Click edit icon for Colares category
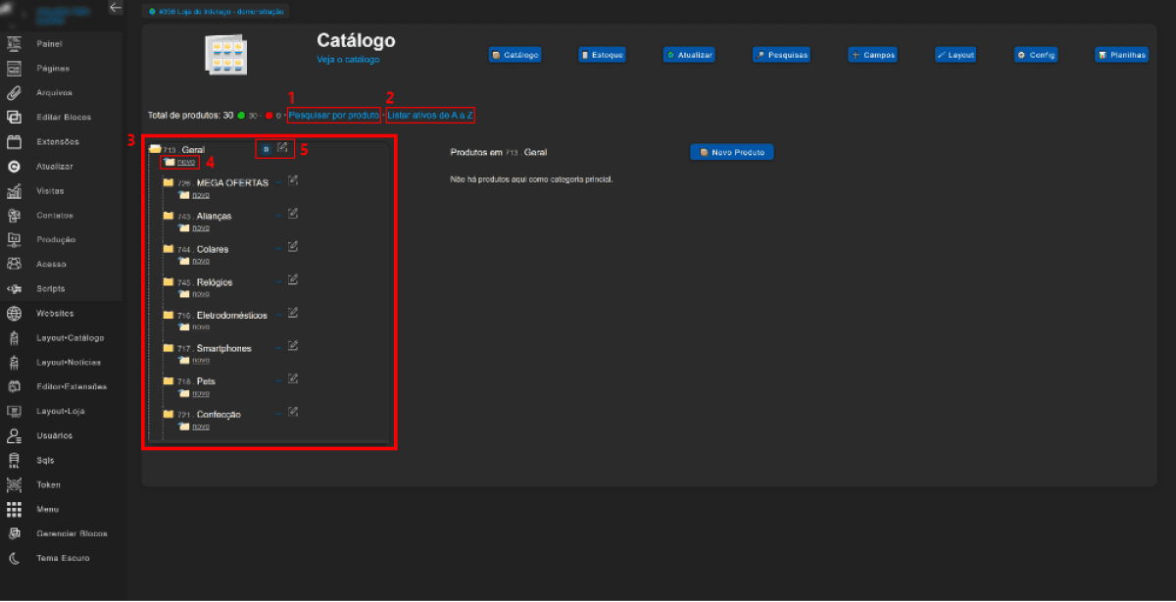The width and height of the screenshot is (1176, 602). click(293, 247)
